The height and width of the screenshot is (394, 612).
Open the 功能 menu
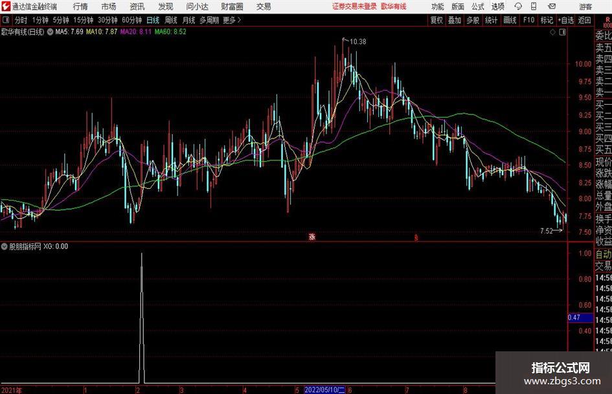pos(438,6)
